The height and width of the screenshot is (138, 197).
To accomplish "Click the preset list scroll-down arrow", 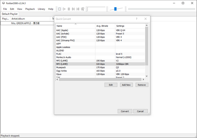I will [146, 76].
